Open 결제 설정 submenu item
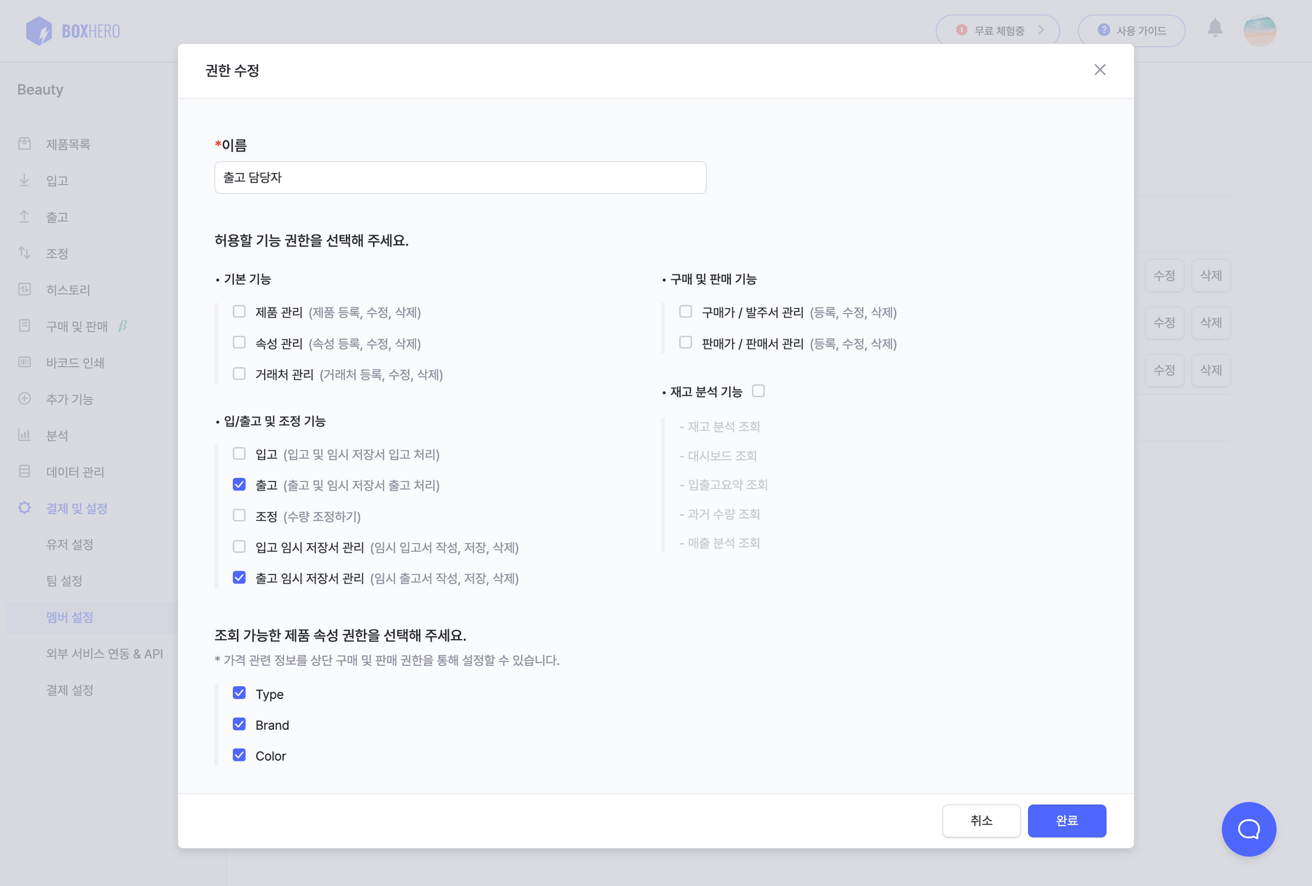 point(70,690)
